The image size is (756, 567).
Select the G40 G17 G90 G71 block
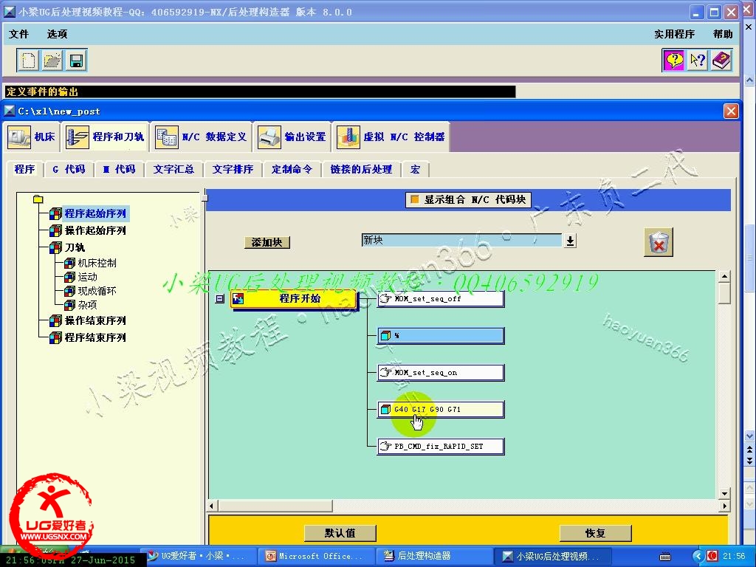pyautogui.click(x=440, y=409)
